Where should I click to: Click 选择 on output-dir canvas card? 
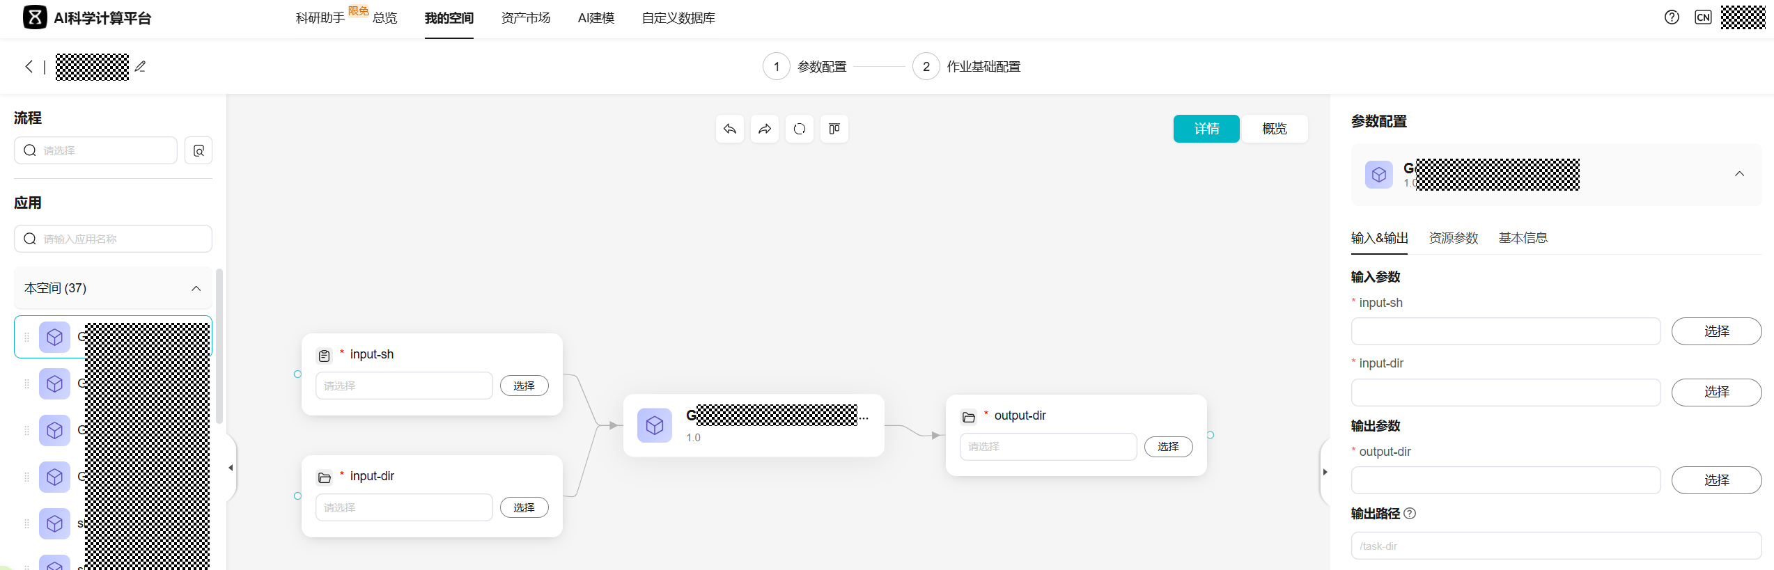(1168, 447)
